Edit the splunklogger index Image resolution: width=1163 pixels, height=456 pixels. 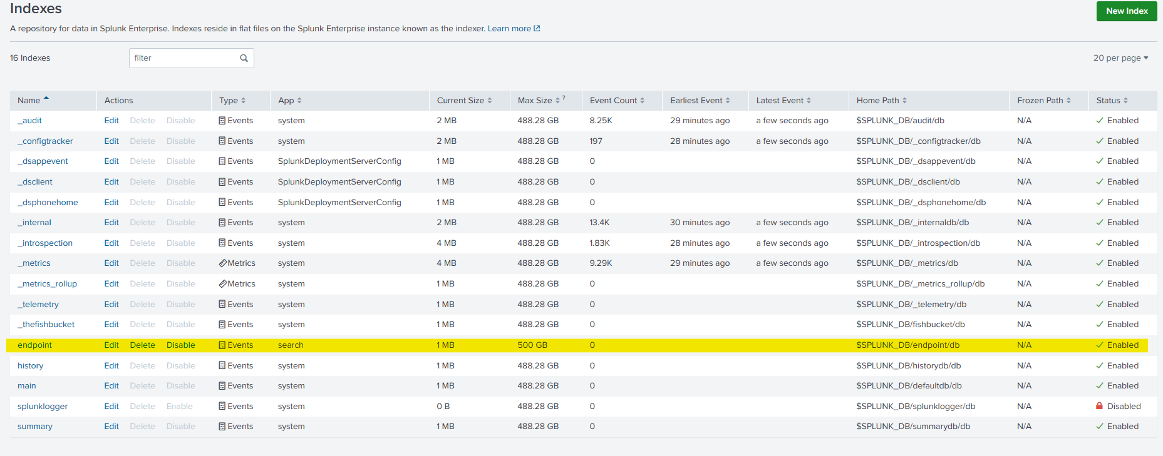pos(111,407)
